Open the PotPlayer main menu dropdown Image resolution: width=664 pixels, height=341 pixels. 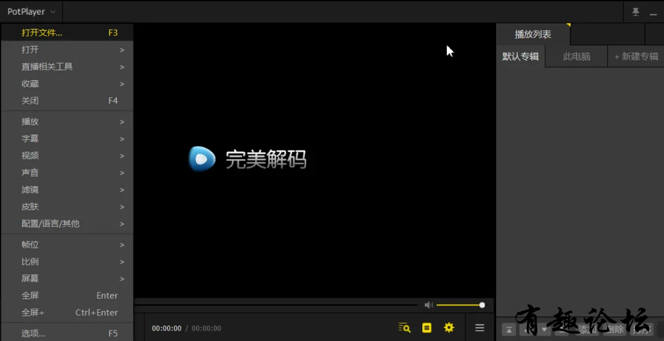[31, 12]
